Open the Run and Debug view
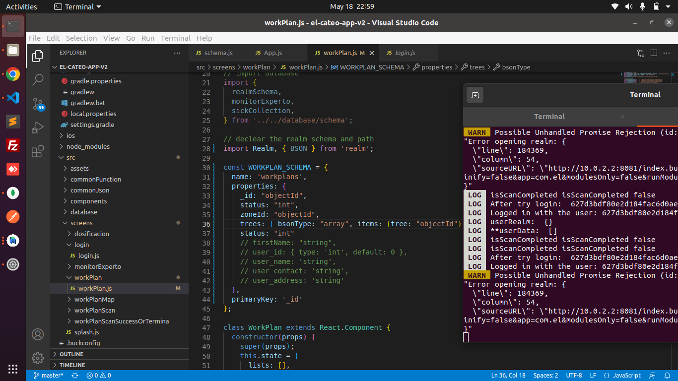Screen dimensions: 678x381 [38, 127]
